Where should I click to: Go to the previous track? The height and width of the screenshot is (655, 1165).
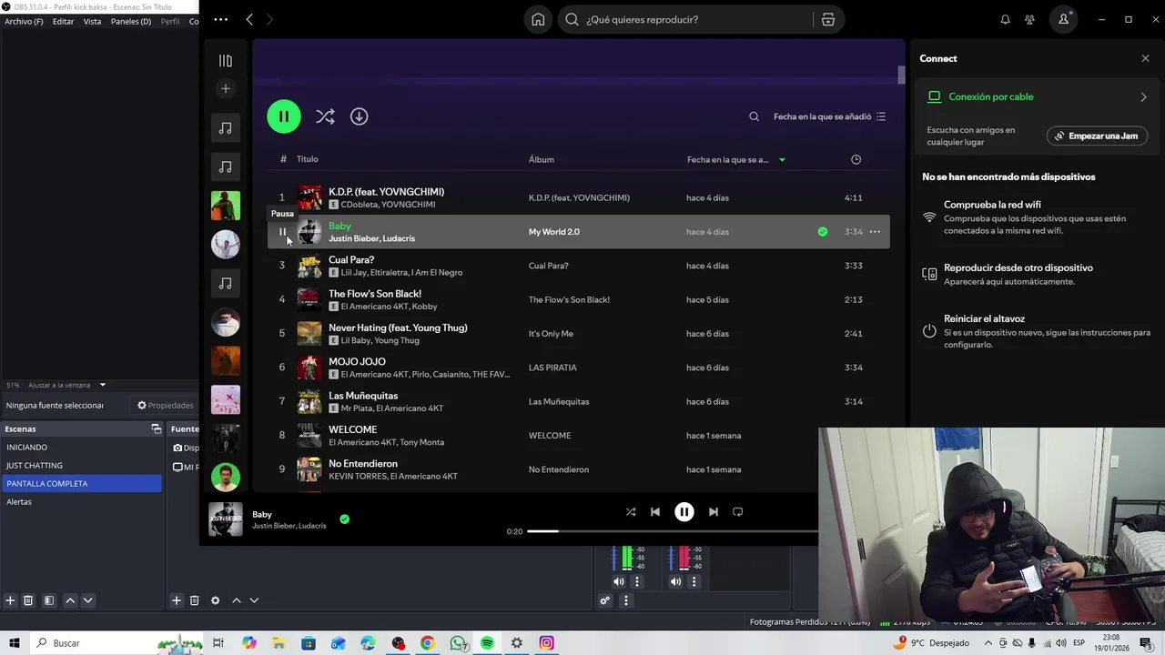[x=655, y=512]
